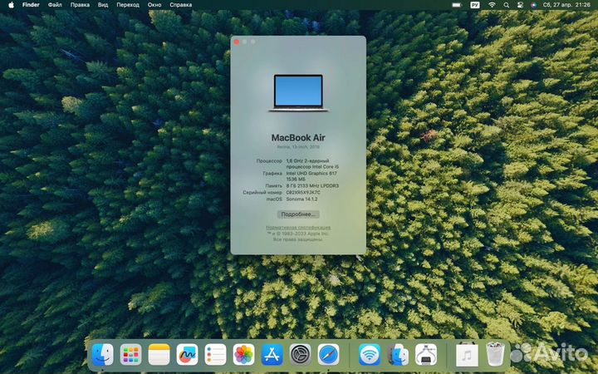Image resolution: width=598 pixels, height=374 pixels.
Task: Open the App Store Dock icon
Action: [x=272, y=355]
